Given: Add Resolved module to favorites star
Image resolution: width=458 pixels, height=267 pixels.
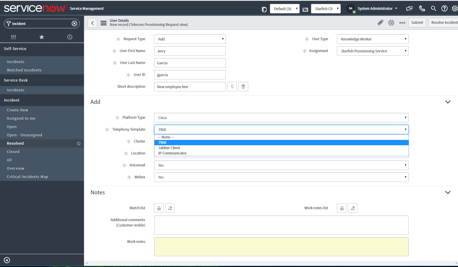Looking at the screenshot, I should [79, 143].
